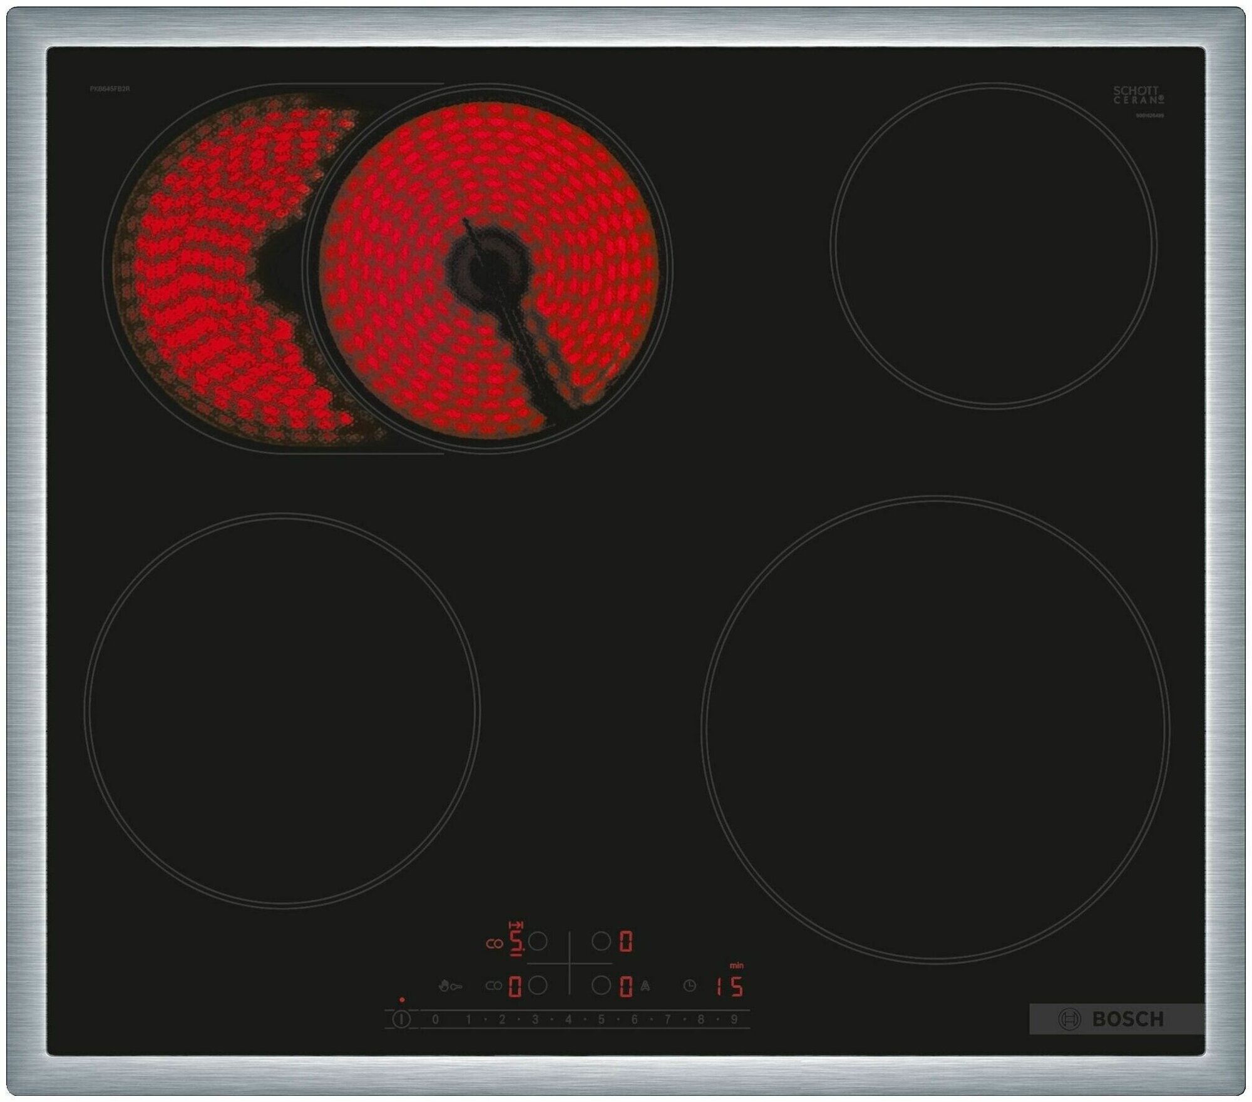Tap the dim dual-zone icon at bottom-left display
This screenshot has height=1102, width=1252.
coord(495,986)
